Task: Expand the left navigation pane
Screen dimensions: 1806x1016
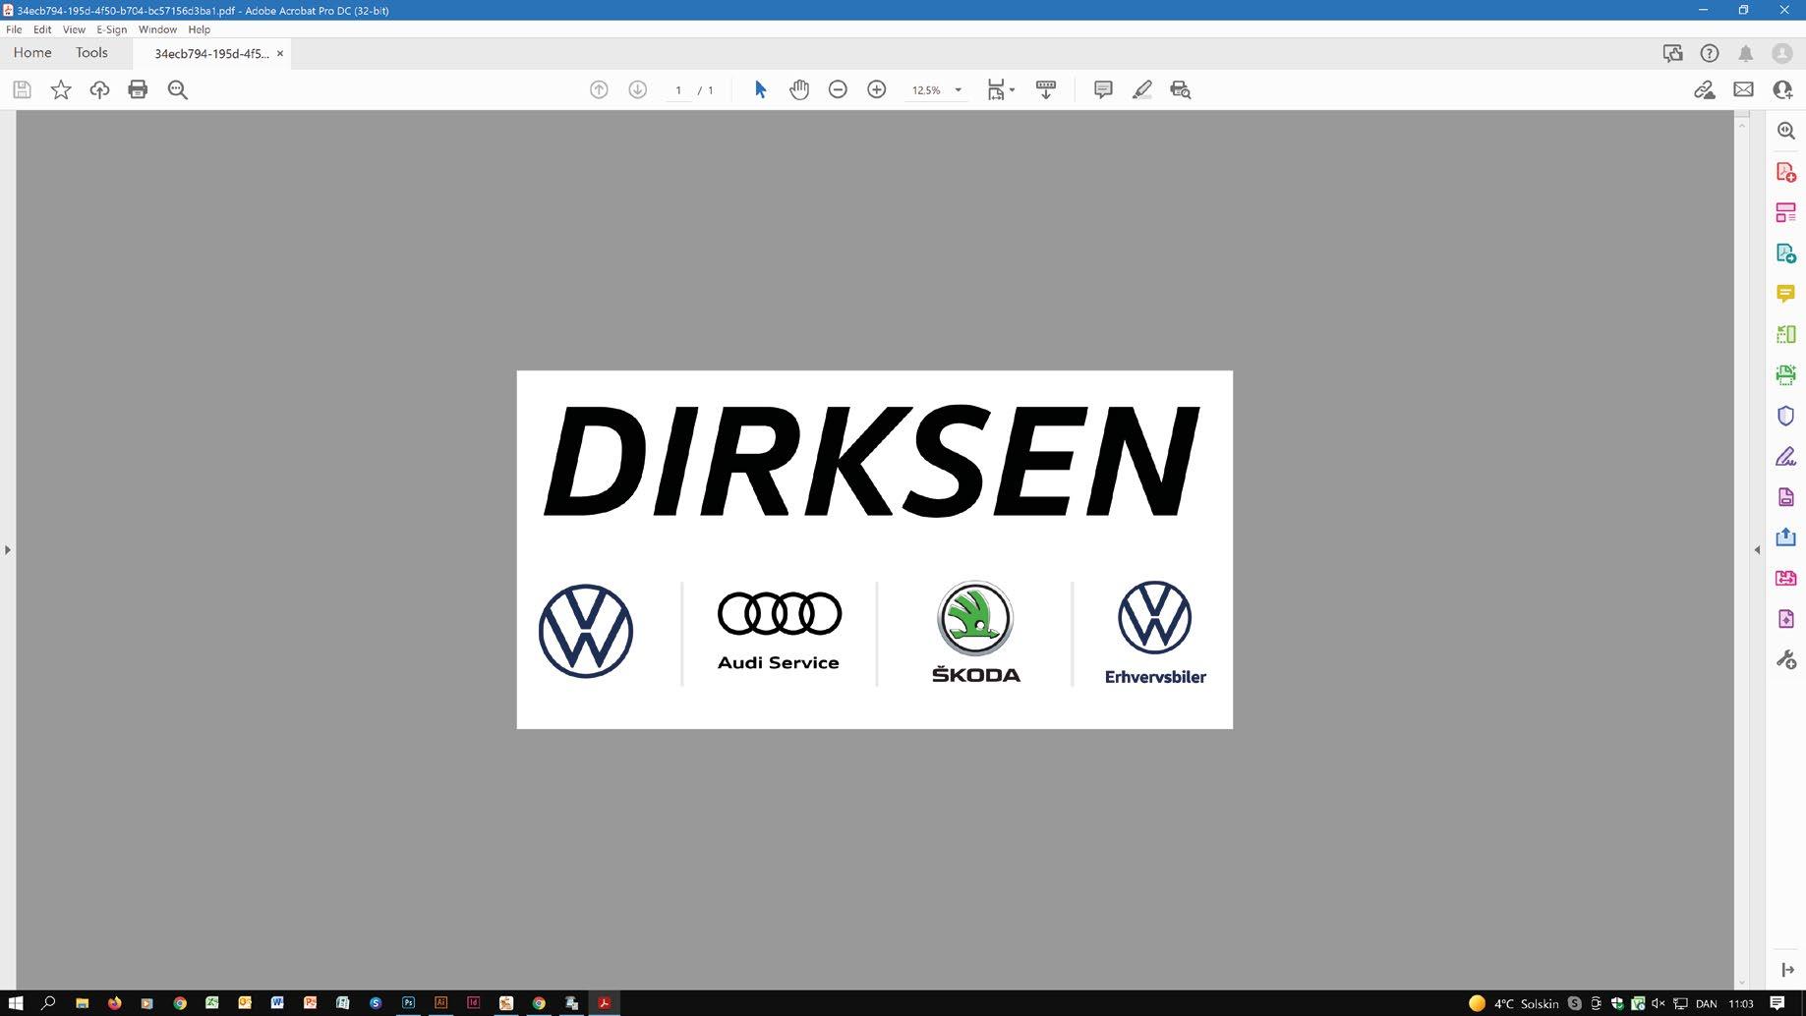Action: (8, 549)
